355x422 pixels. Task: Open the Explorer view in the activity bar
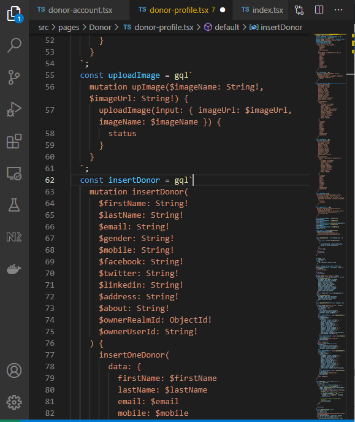pyautogui.click(x=14, y=13)
